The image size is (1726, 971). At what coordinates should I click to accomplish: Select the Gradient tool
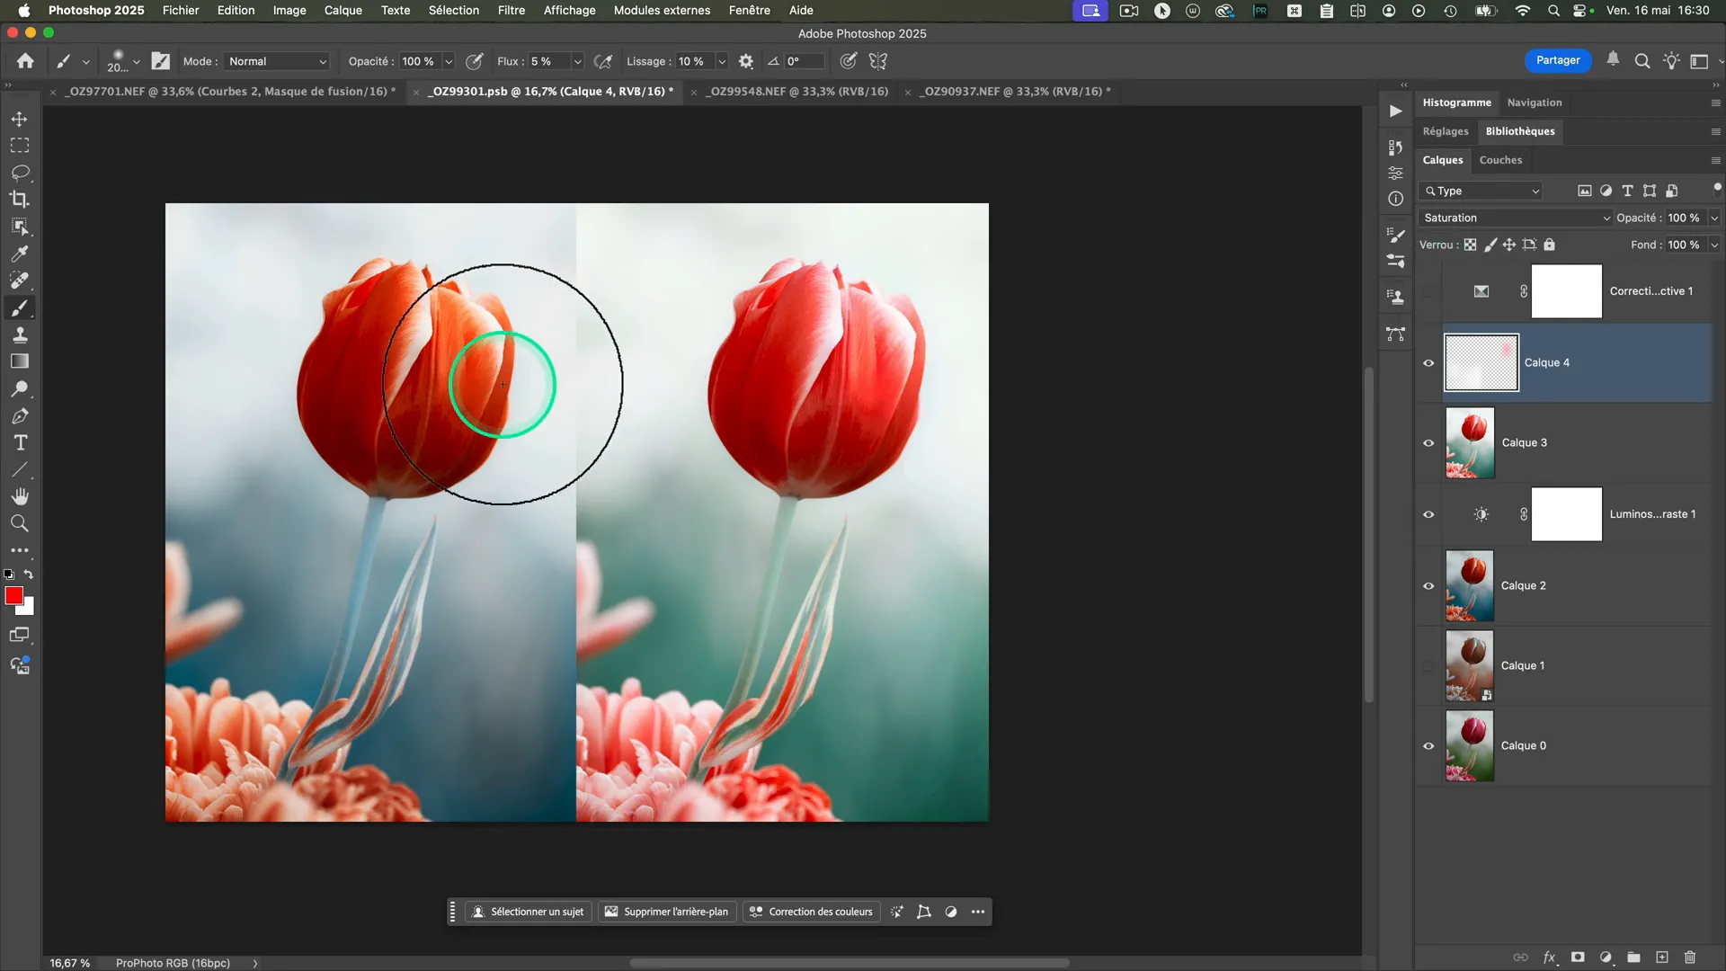click(19, 361)
